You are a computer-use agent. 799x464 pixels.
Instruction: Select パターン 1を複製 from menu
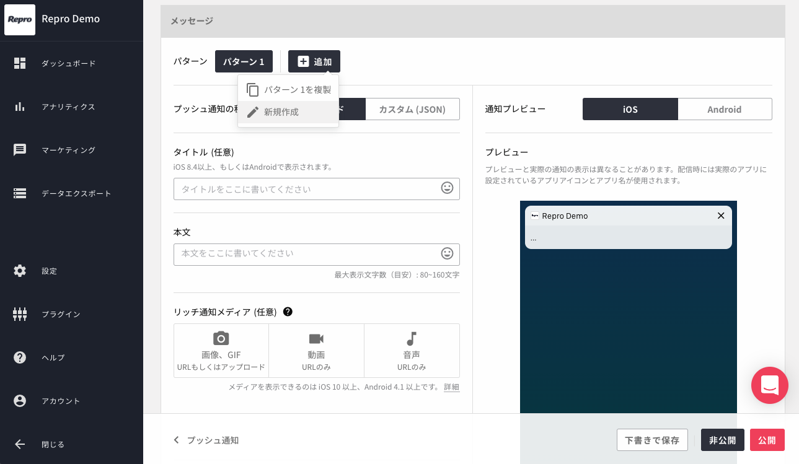(288, 90)
